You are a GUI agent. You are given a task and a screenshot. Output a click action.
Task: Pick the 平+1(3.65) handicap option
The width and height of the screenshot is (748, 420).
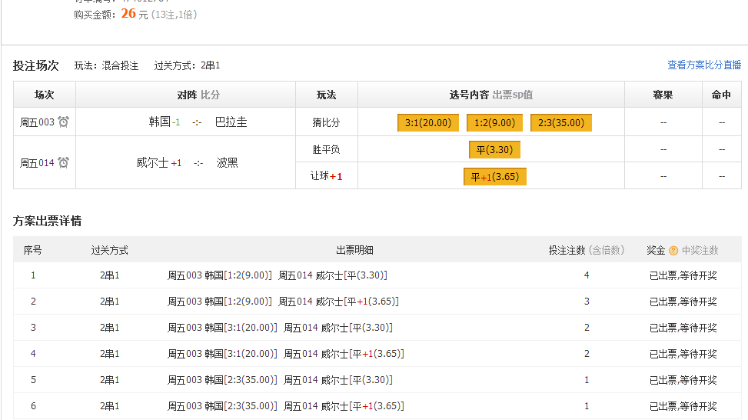[494, 177]
